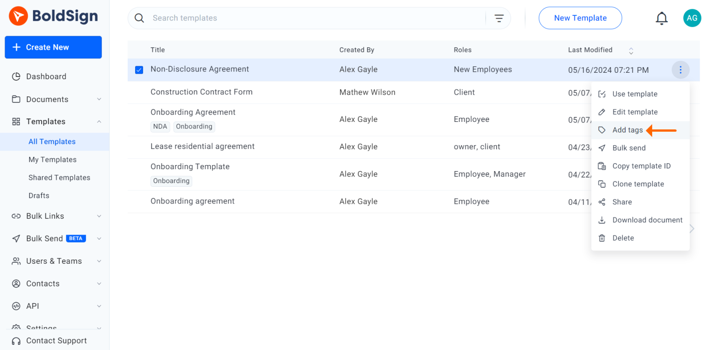This screenshot has width=713, height=350.
Task: Click the three-dot actions menu on Non-Disclosure Agreement row
Action: point(681,70)
